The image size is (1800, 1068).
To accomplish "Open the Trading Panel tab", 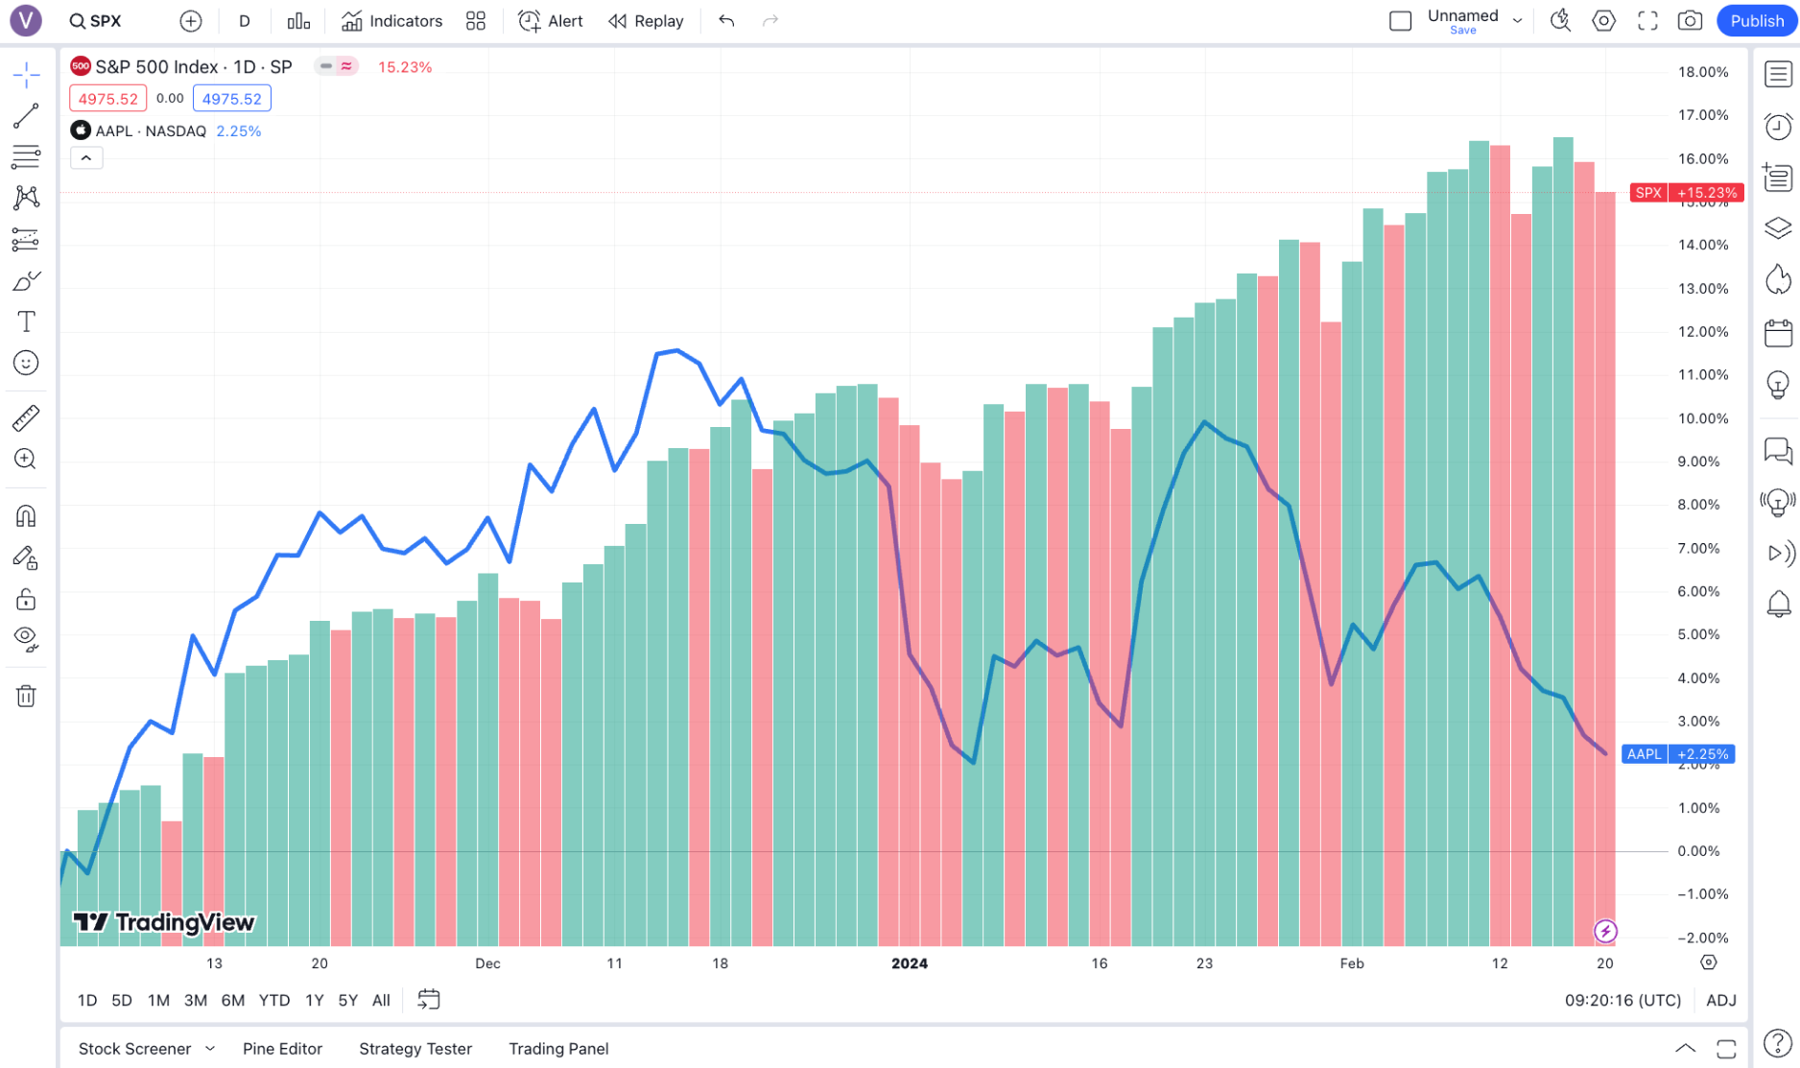I will pyautogui.click(x=558, y=1048).
